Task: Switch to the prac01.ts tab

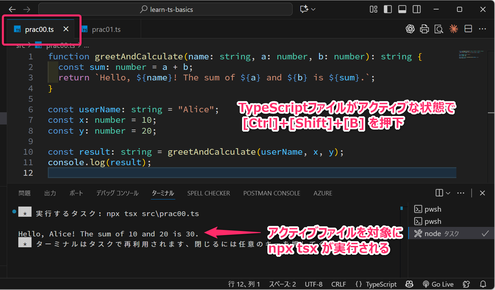Action: point(106,30)
